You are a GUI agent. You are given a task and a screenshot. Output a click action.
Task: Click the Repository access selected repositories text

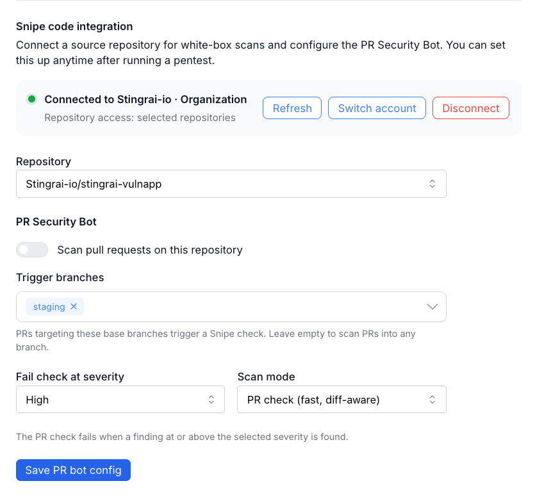[140, 118]
